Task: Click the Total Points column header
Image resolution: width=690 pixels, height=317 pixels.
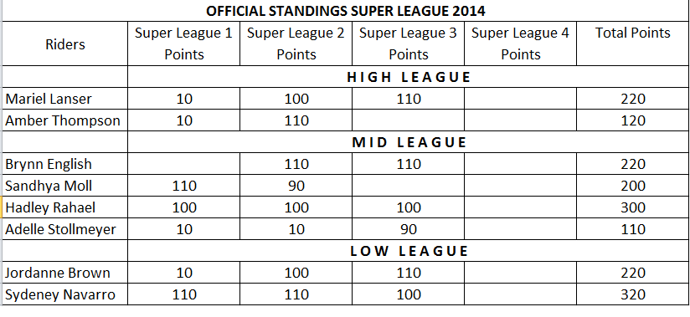Action: coord(633,43)
